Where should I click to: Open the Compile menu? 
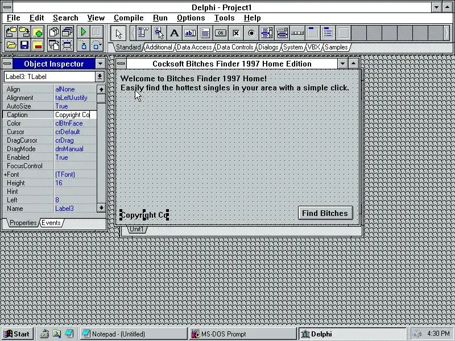point(129,18)
